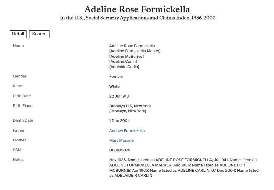Switch to the Detail tab
Image resolution: width=274 pixels, height=190 pixels.
(x=18, y=34)
